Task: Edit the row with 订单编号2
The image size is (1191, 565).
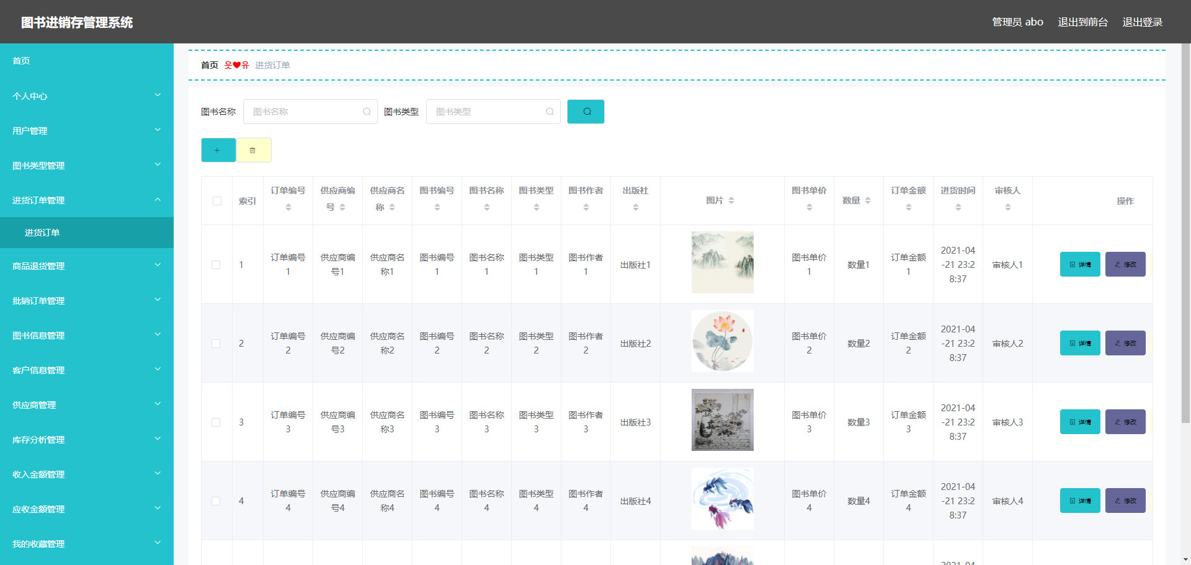Action: 1125,343
